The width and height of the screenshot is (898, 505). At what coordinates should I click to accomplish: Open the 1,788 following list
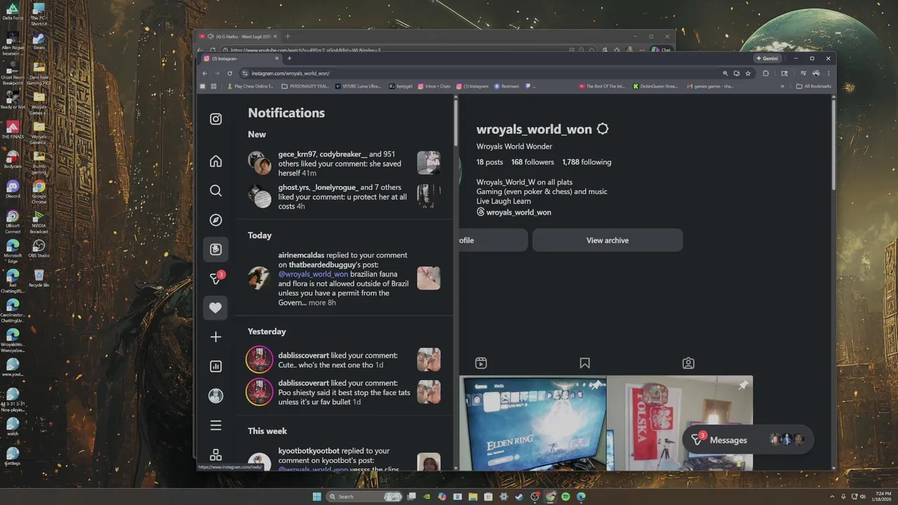click(x=587, y=162)
